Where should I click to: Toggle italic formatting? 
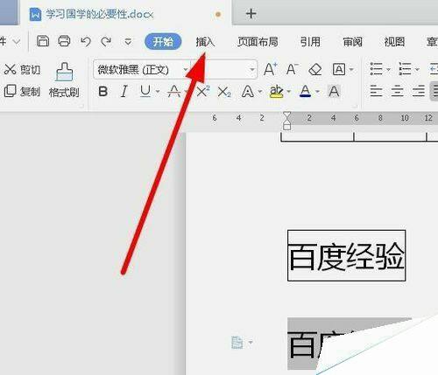(x=124, y=92)
